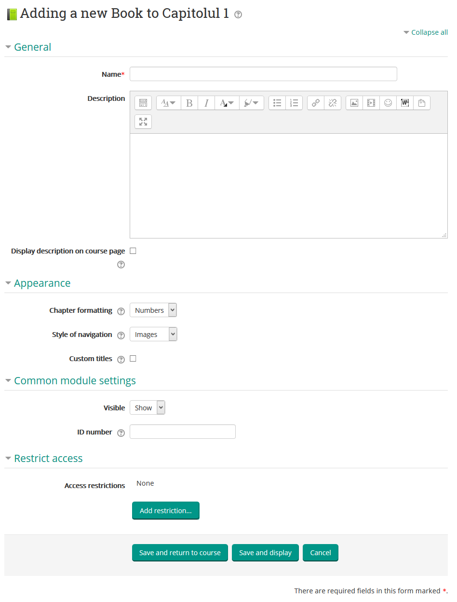The width and height of the screenshot is (457, 602).
Task: Toggle bold formatting in description editor
Action: pyautogui.click(x=189, y=103)
